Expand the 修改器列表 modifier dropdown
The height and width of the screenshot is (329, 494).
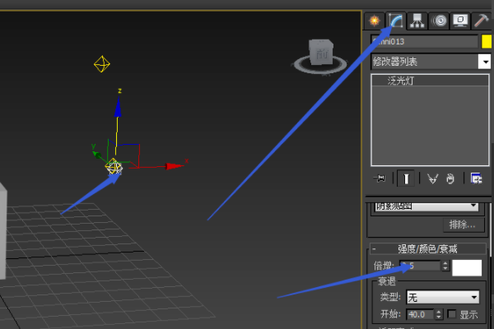[484, 61]
